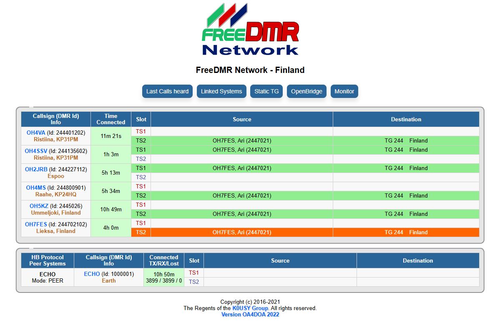
Task: Select OH4SSV time connected '1h 3m'
Action: click(x=111, y=155)
